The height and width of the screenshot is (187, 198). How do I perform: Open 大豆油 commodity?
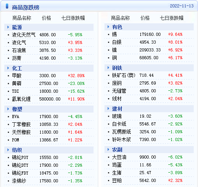click(119, 157)
